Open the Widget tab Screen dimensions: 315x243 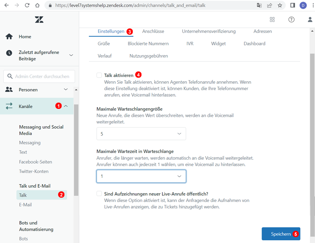[x=219, y=43]
